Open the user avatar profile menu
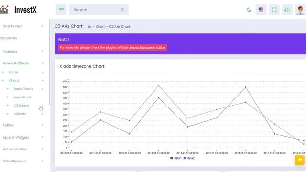Screen dimensions: 306x172 tap(301, 10)
